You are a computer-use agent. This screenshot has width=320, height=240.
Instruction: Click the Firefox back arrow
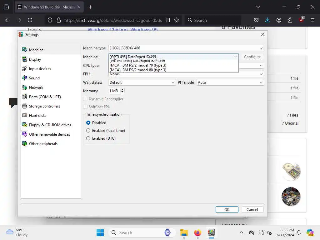[x=7, y=20]
